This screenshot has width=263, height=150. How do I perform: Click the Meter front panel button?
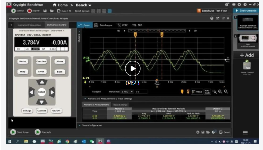point(23,61)
